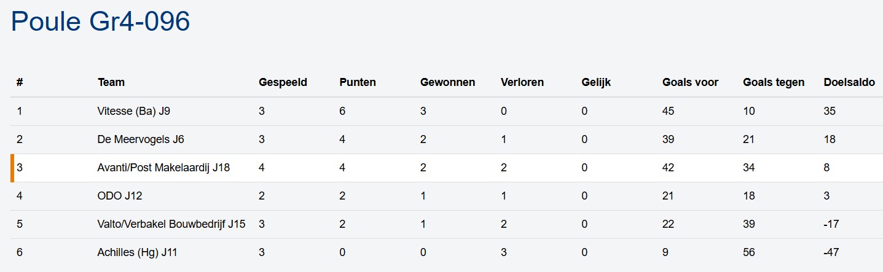
Task: Select team De Meervogels J6
Action: point(141,139)
